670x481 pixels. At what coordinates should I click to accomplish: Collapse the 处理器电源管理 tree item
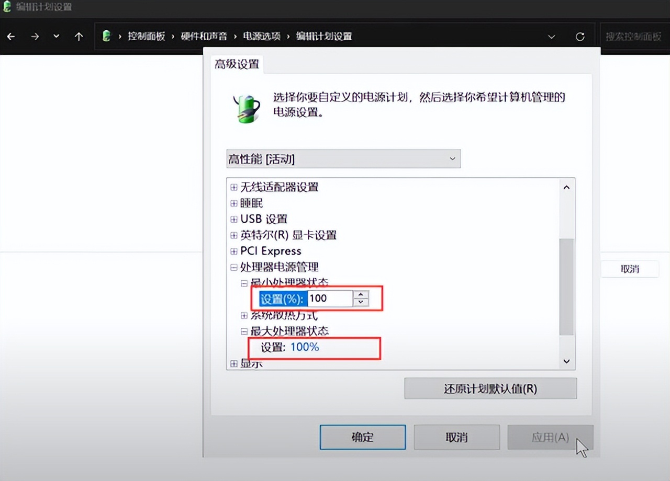tap(233, 267)
